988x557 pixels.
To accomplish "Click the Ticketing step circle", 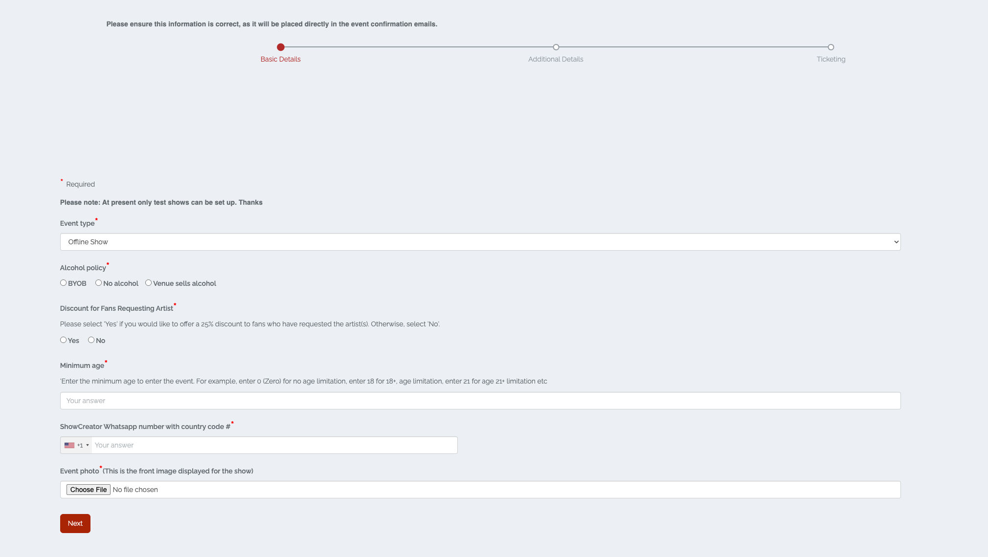I will pyautogui.click(x=831, y=47).
